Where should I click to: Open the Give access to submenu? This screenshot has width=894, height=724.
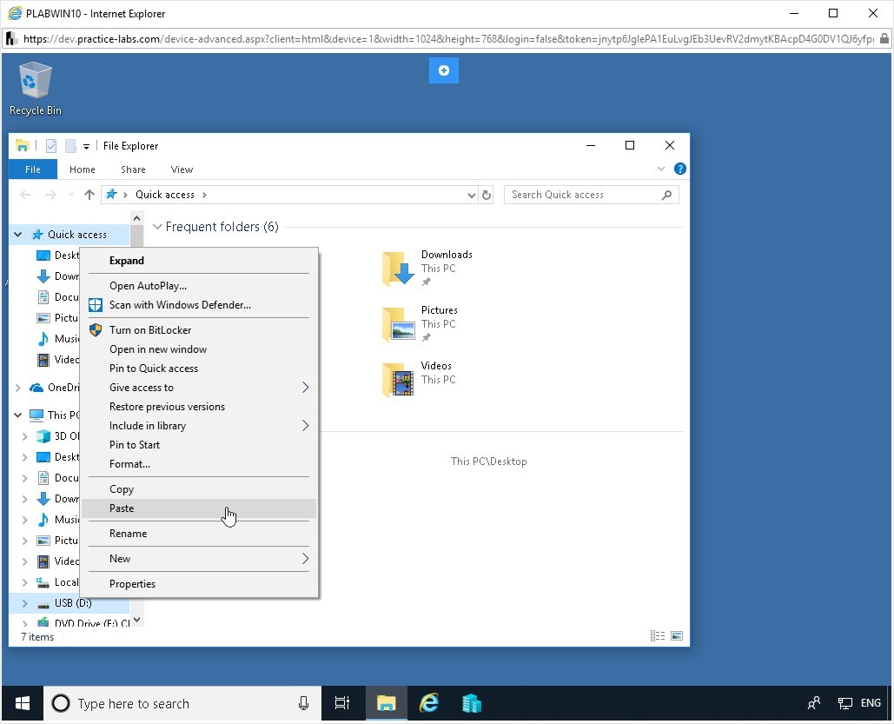coord(198,388)
